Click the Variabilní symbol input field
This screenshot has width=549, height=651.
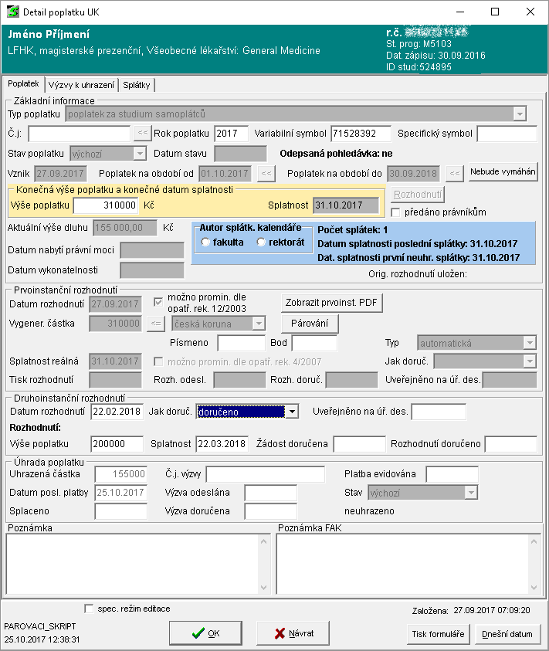click(361, 134)
